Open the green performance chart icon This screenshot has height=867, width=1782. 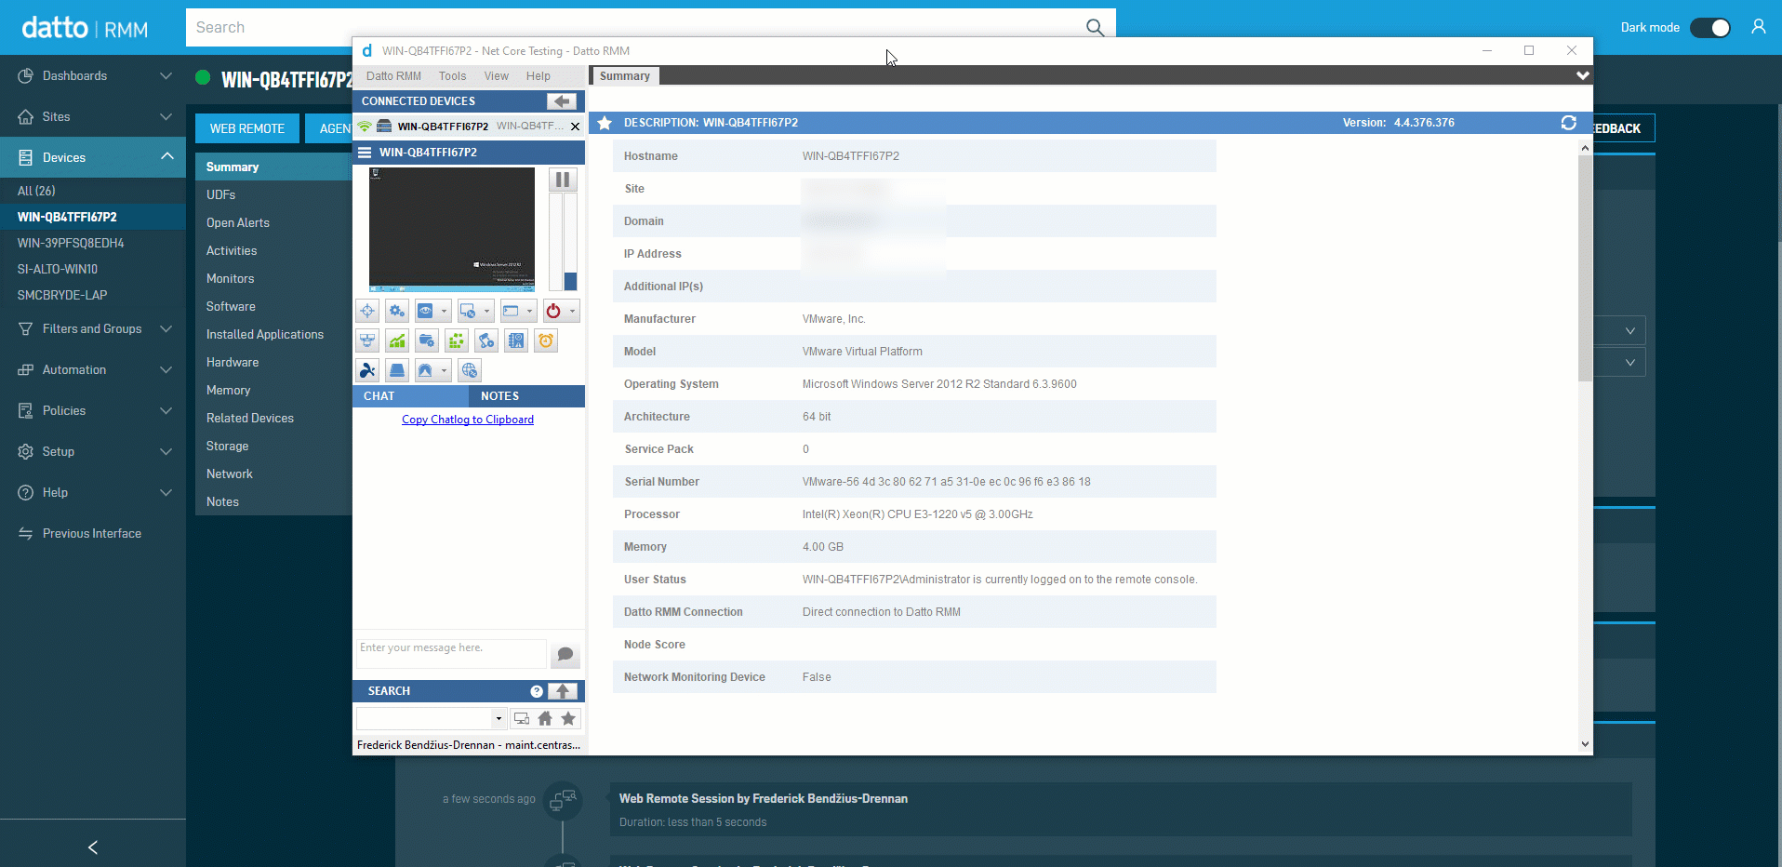pyautogui.click(x=397, y=341)
